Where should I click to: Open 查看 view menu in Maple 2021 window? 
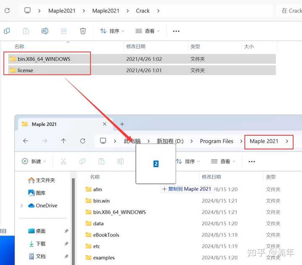(223, 161)
